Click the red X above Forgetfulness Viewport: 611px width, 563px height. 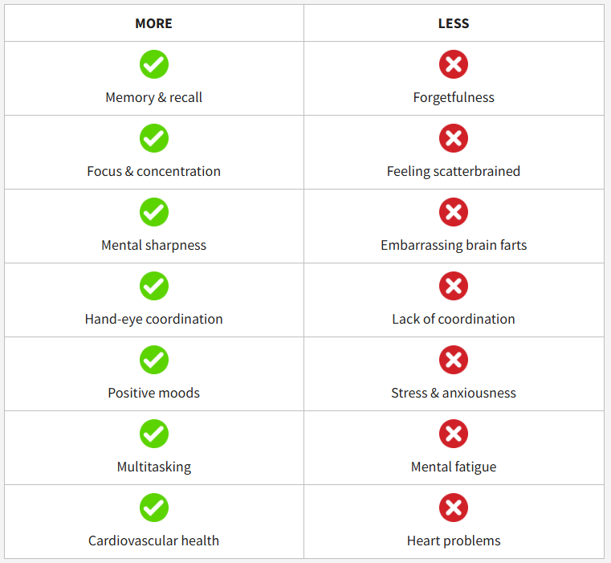pos(454,64)
